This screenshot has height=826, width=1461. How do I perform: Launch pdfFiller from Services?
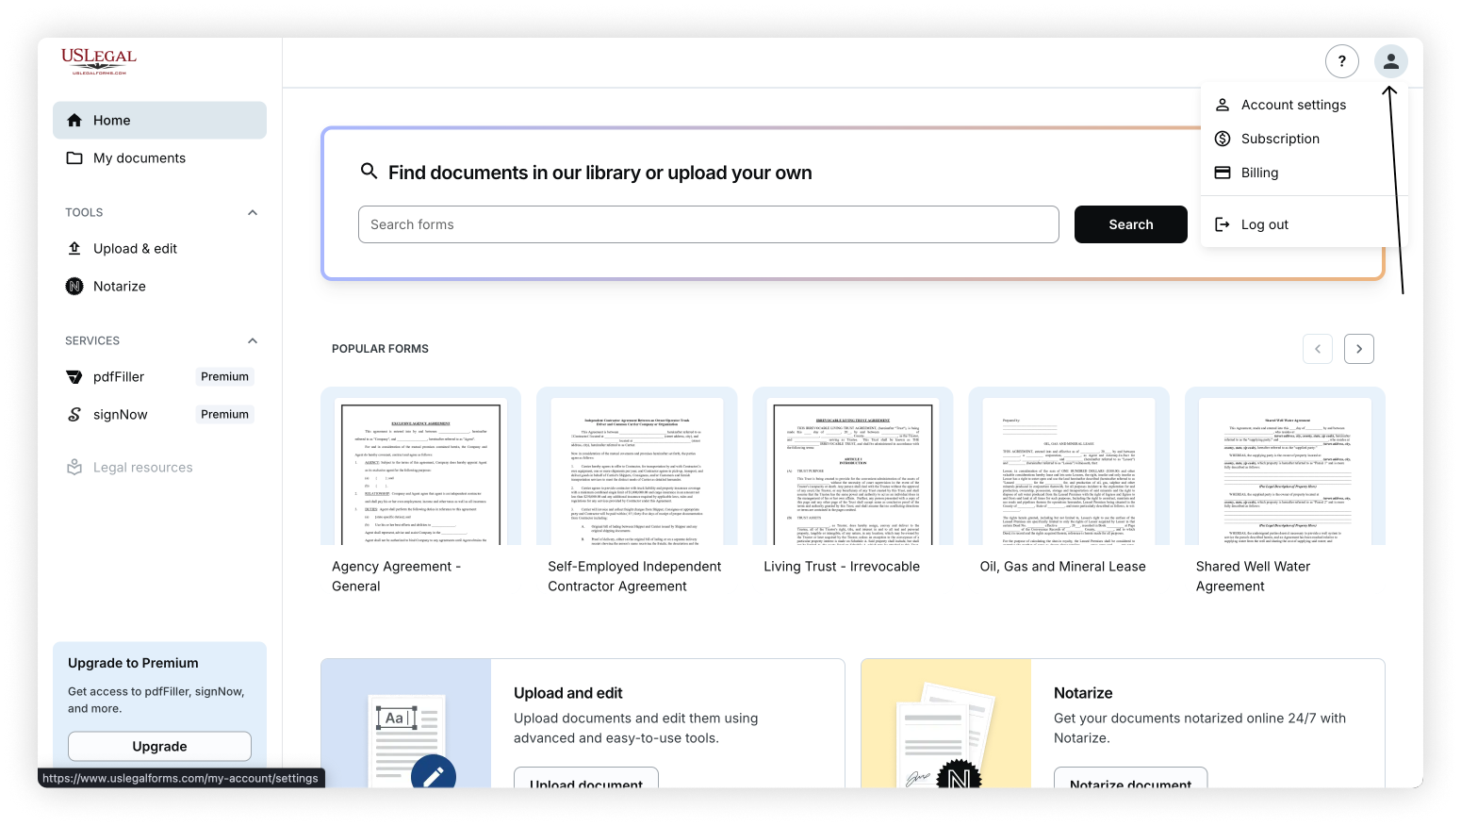(118, 376)
